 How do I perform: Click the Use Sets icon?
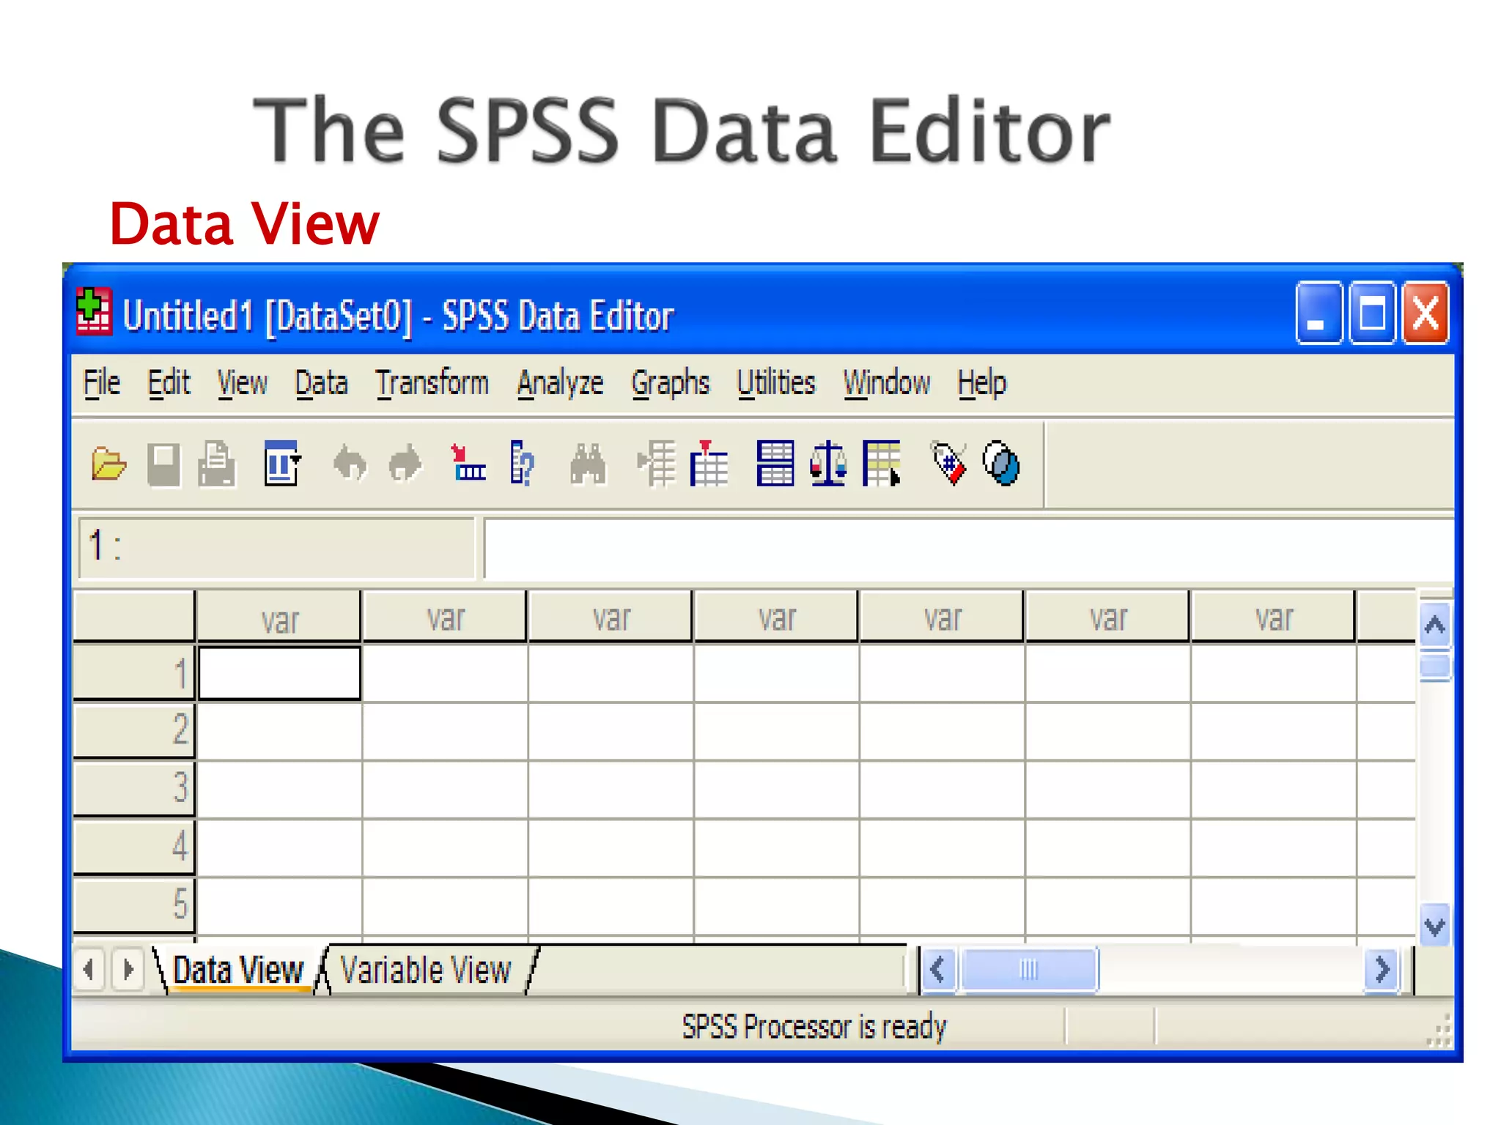(1001, 463)
